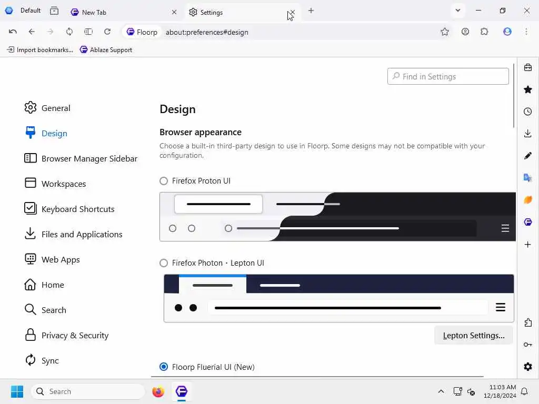This screenshot has height=404, width=539.
Task: Open the Firefox account icon
Action: [465, 32]
